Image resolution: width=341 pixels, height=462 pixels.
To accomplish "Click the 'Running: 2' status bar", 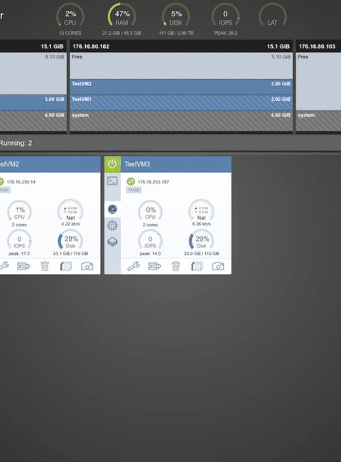I will click(170, 143).
